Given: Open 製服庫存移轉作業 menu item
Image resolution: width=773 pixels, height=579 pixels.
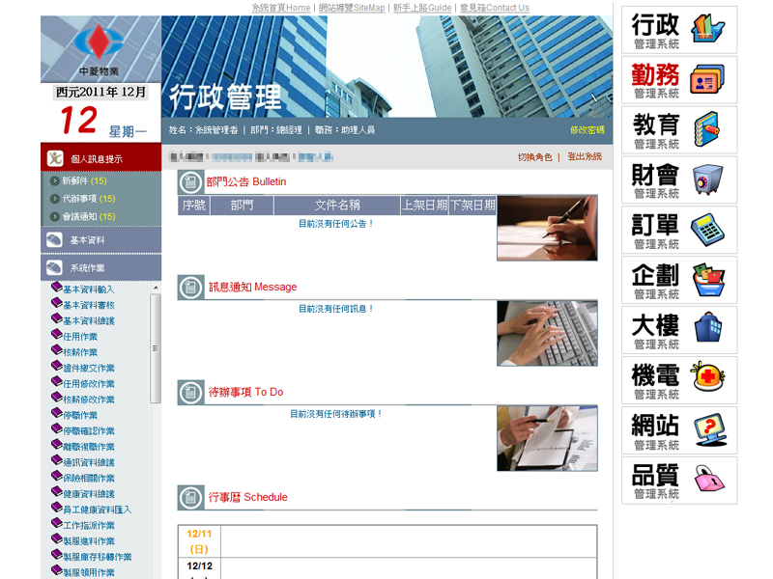Looking at the screenshot, I should click(x=98, y=558).
